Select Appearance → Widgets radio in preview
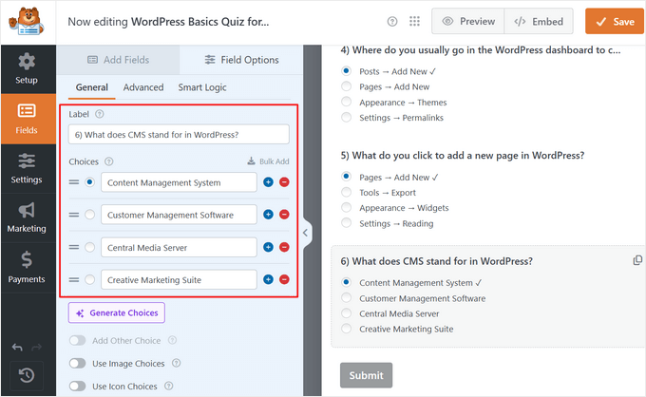Screen dimensions: 646x397 pyautogui.click(x=347, y=207)
